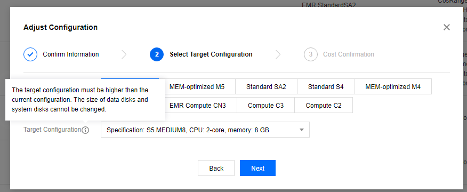Viewport: 467px width, 192px height.
Task: Click the step 2 numbered circle
Action: (x=157, y=54)
